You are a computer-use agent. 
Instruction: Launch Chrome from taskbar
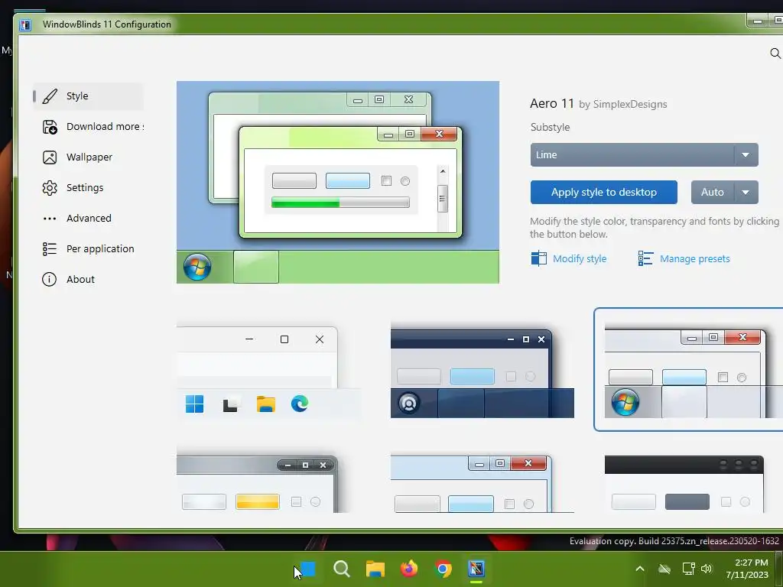[443, 569]
